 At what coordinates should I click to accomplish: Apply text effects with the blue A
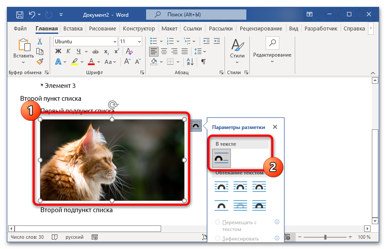pos(58,62)
